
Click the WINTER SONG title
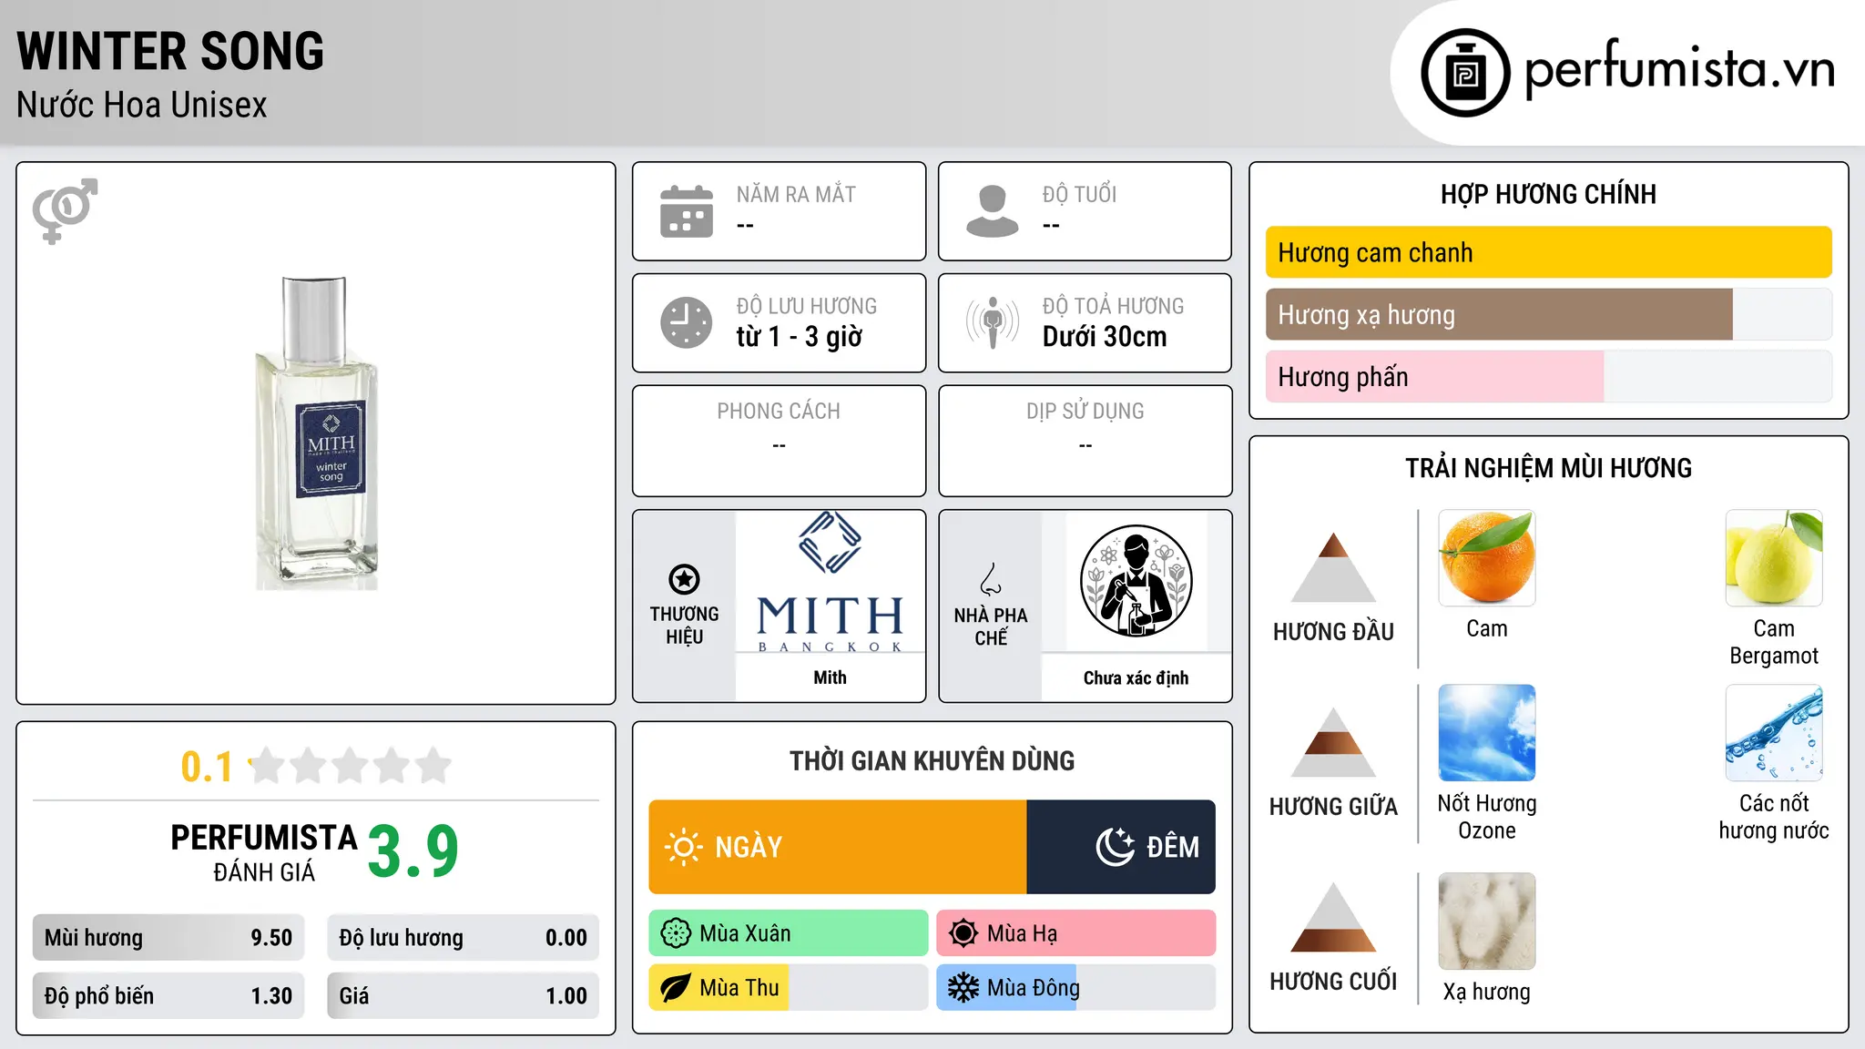tap(170, 51)
